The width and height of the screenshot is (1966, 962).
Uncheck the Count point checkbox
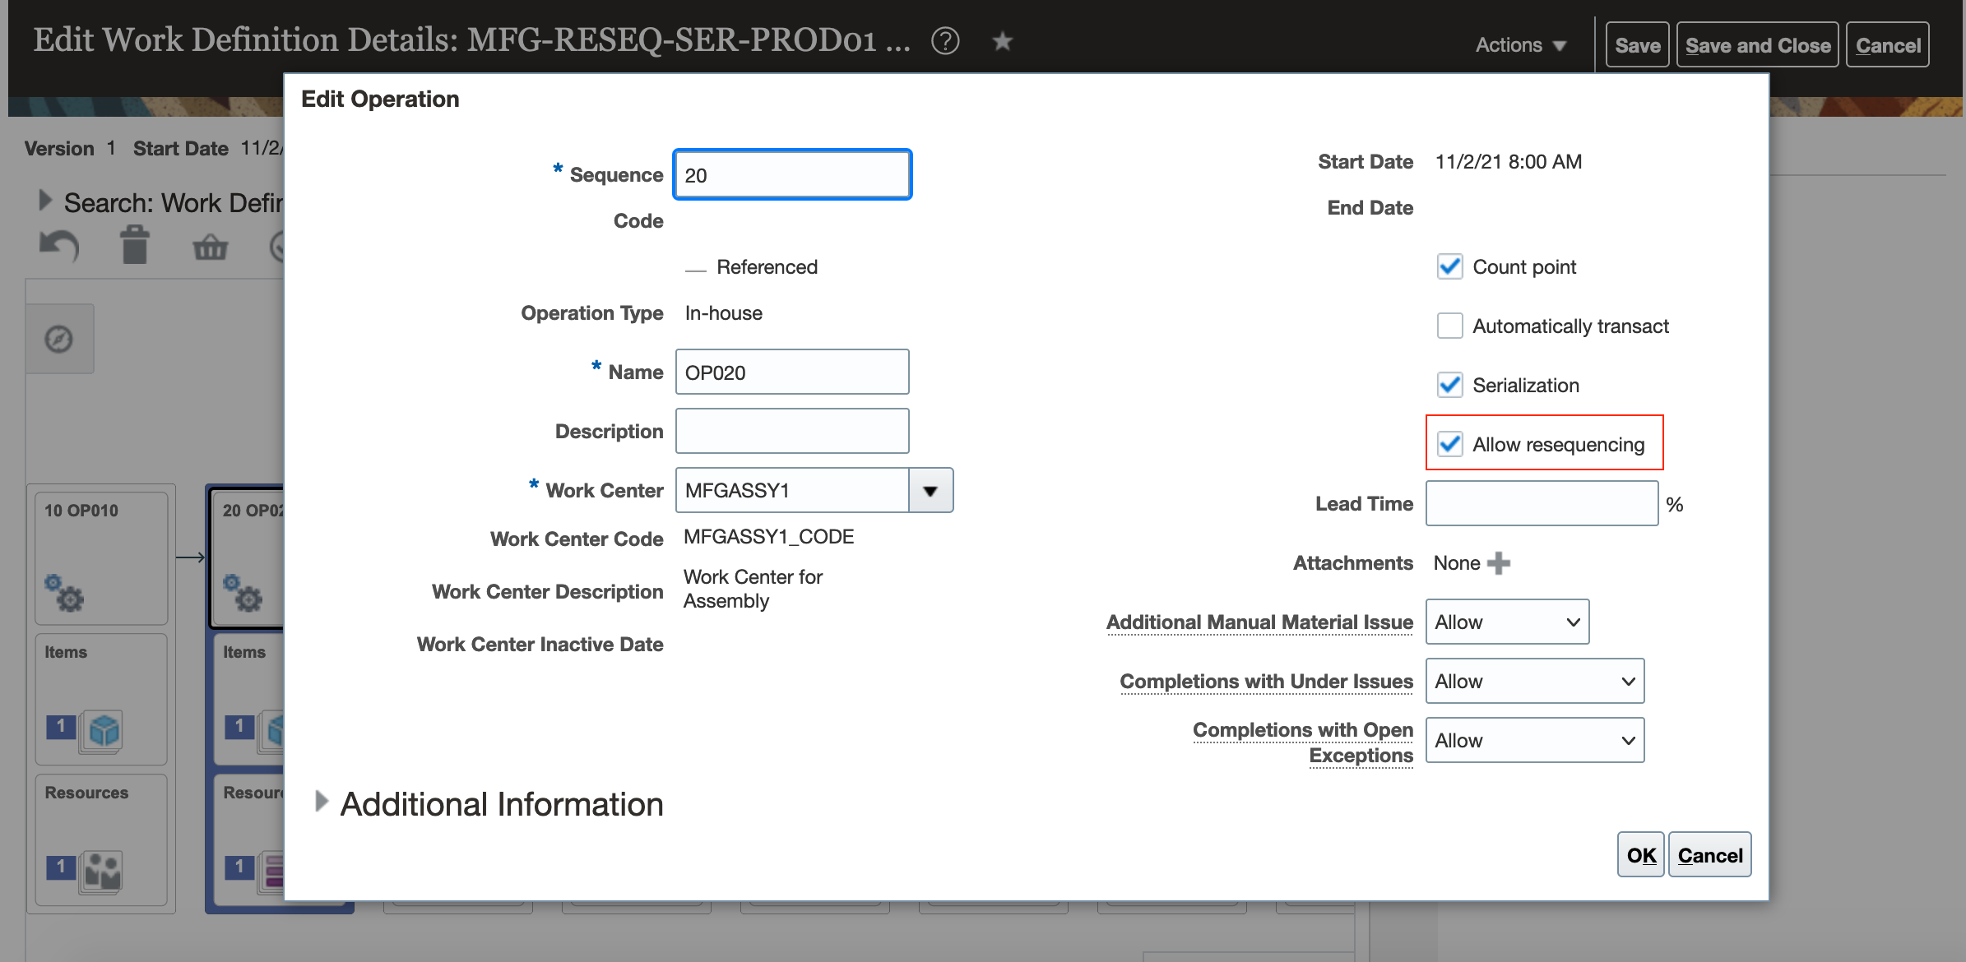coord(1449,267)
